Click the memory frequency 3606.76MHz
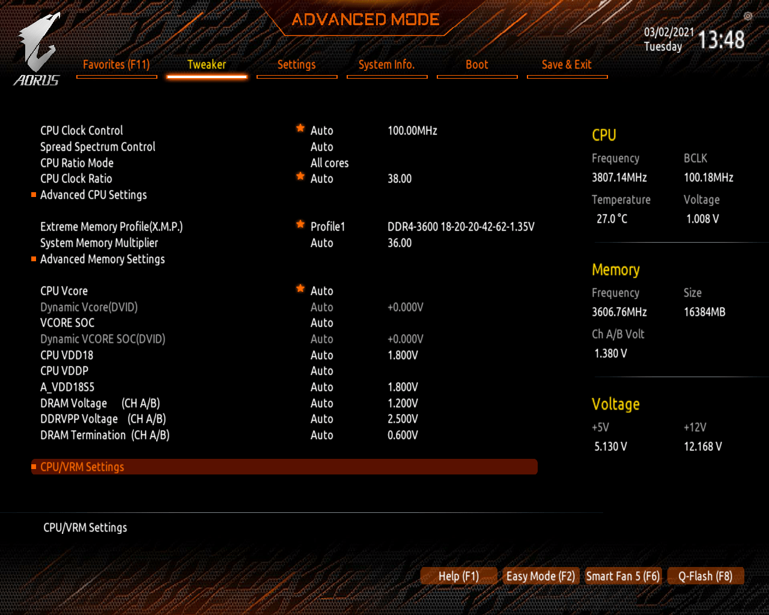Screen dimensions: 769x615 619,312
